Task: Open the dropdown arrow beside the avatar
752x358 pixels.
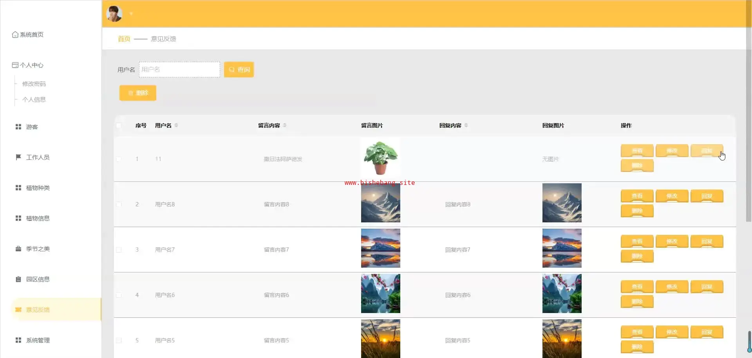Action: pyautogui.click(x=131, y=14)
